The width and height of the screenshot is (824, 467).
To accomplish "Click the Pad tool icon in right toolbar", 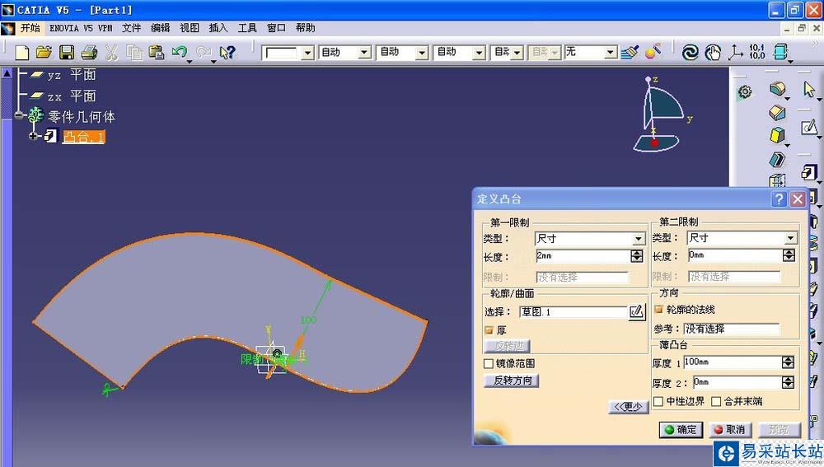I will [x=809, y=172].
